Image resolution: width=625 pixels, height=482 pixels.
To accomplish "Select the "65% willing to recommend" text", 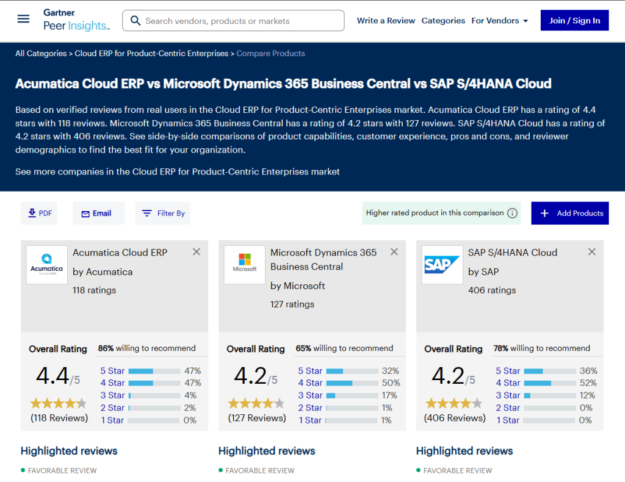I will coord(344,348).
